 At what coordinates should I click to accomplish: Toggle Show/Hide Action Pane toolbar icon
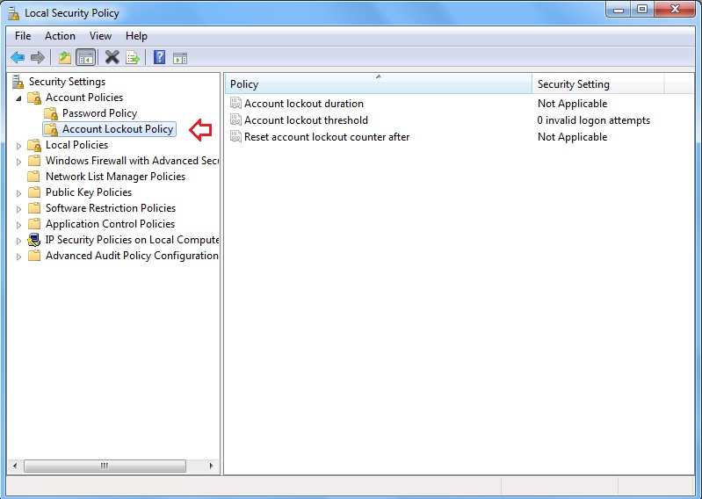click(x=180, y=58)
